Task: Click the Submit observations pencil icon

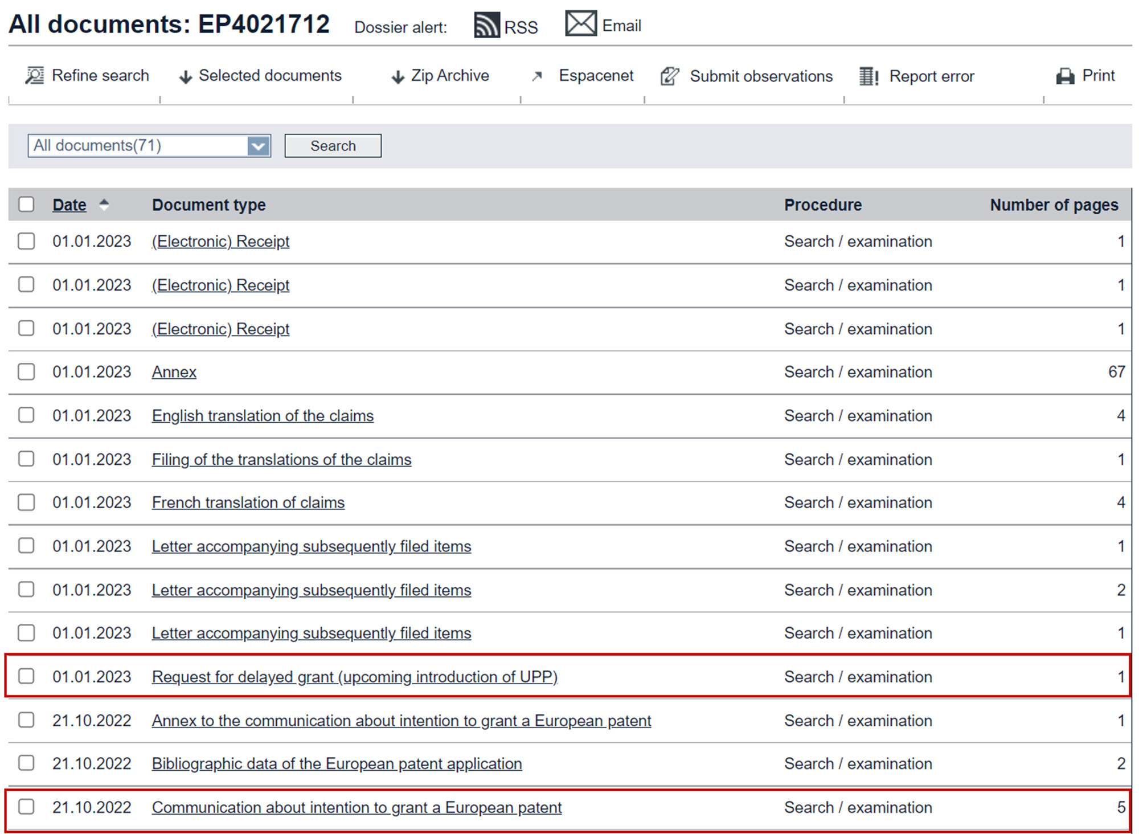Action: [x=670, y=76]
